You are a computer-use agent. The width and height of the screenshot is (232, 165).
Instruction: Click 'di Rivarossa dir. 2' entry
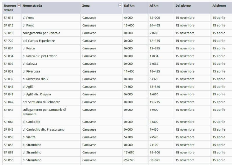pyautogui.click(x=35, y=79)
